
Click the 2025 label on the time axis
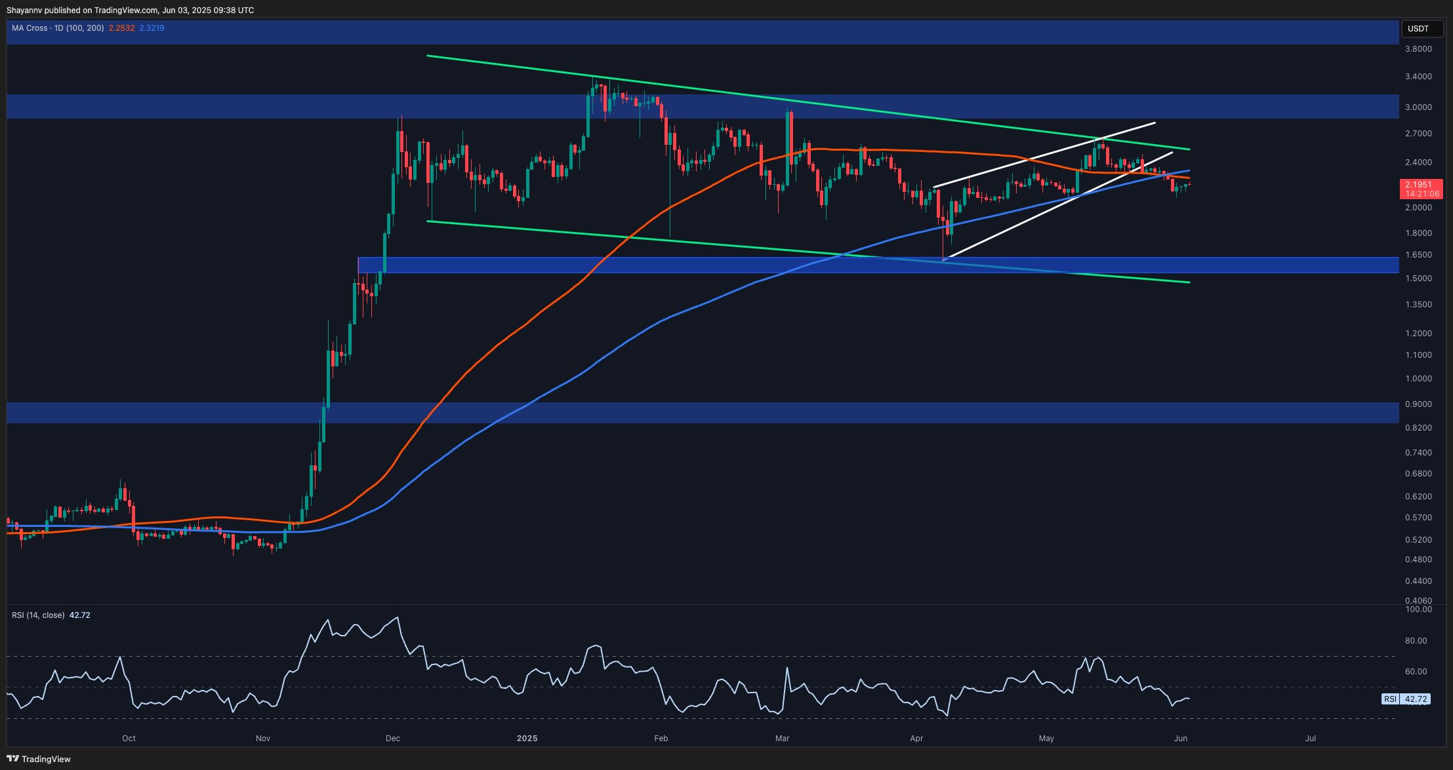click(x=527, y=739)
